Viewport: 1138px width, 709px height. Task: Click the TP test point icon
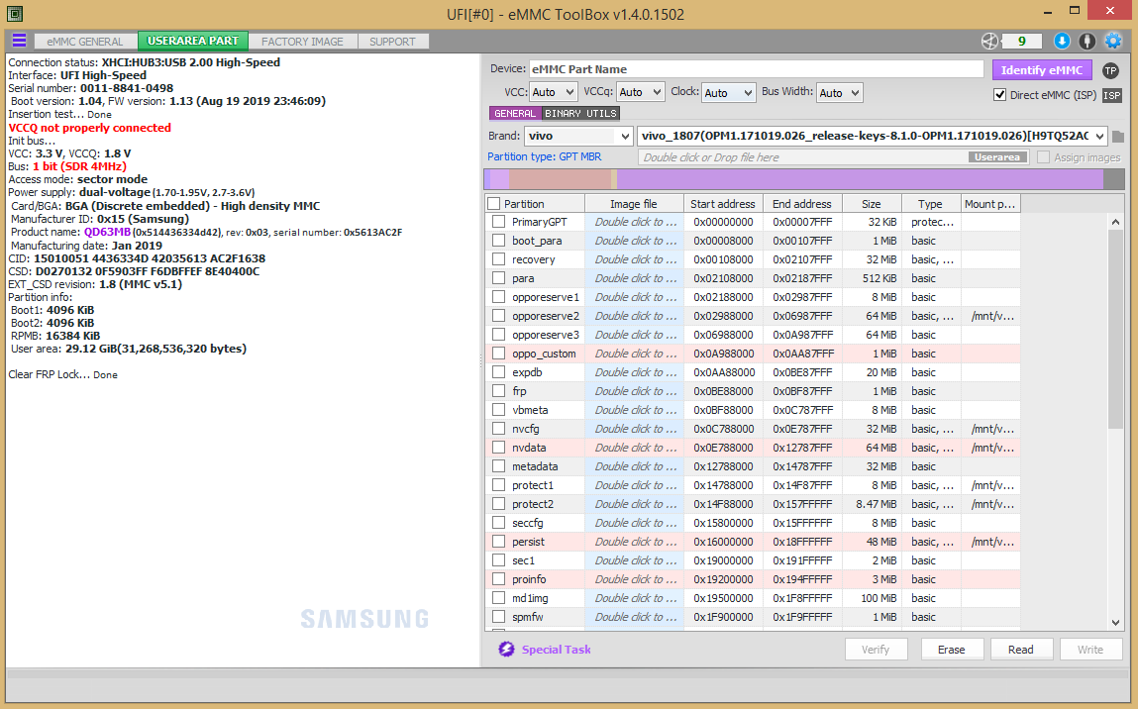click(x=1110, y=70)
